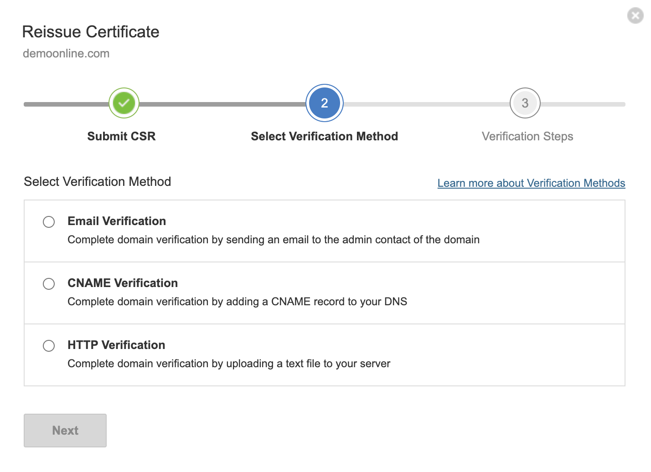651x472 pixels.
Task: Click the step 2 circle indicator
Action: tap(324, 103)
